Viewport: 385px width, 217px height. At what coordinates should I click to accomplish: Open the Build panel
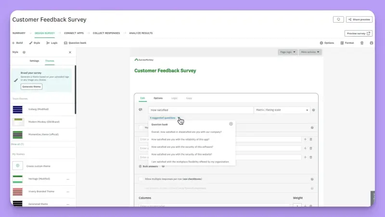pos(17,43)
